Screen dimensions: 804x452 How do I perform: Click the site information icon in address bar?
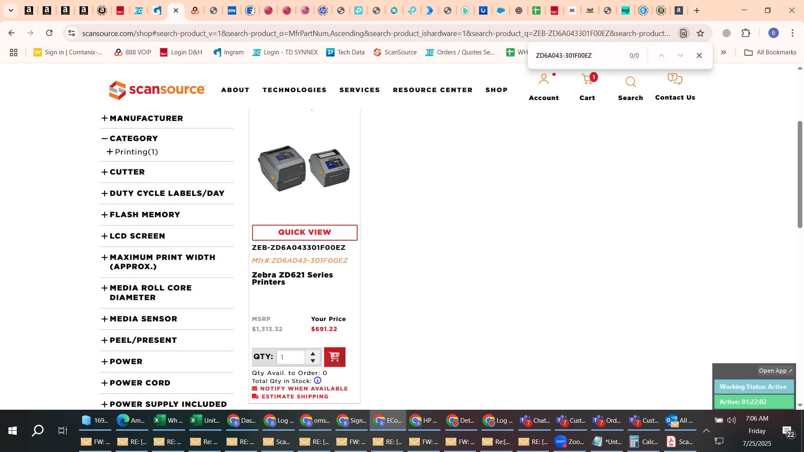(x=72, y=33)
